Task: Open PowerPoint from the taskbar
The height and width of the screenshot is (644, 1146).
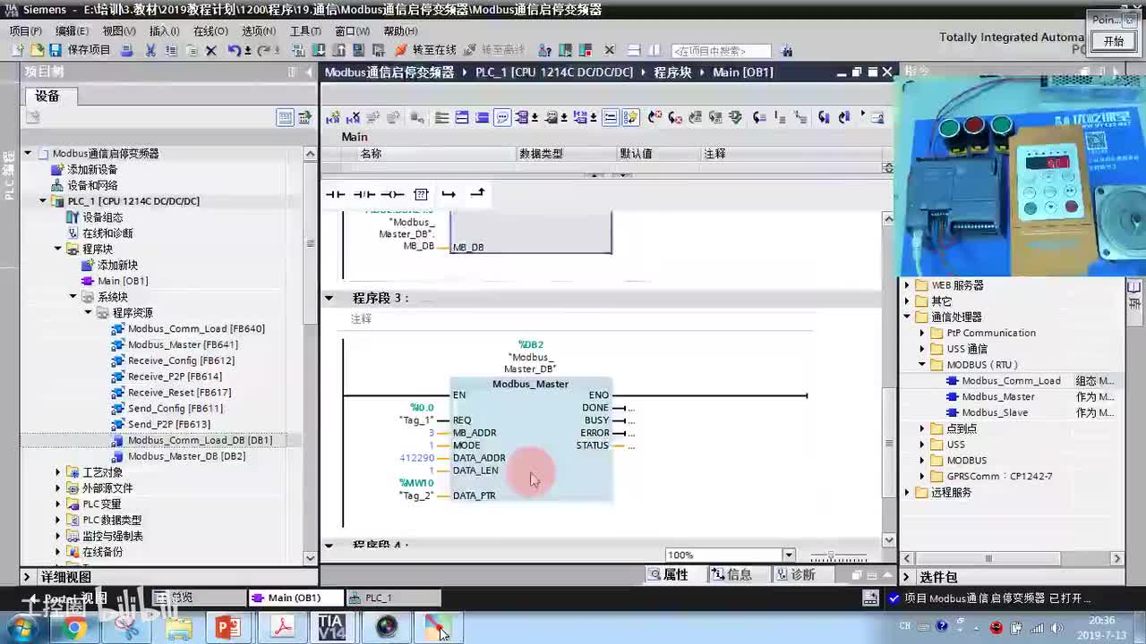Action: (x=228, y=626)
